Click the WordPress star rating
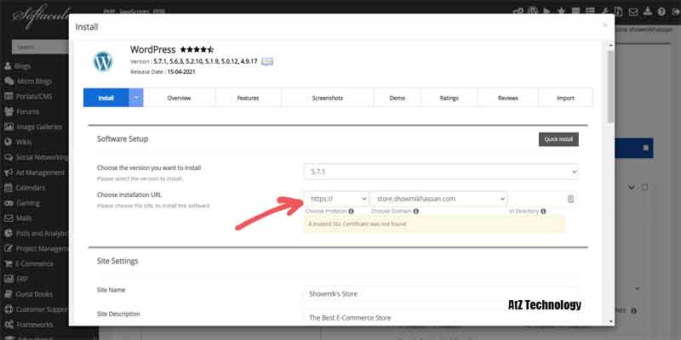The height and width of the screenshot is (340, 681). tap(197, 49)
